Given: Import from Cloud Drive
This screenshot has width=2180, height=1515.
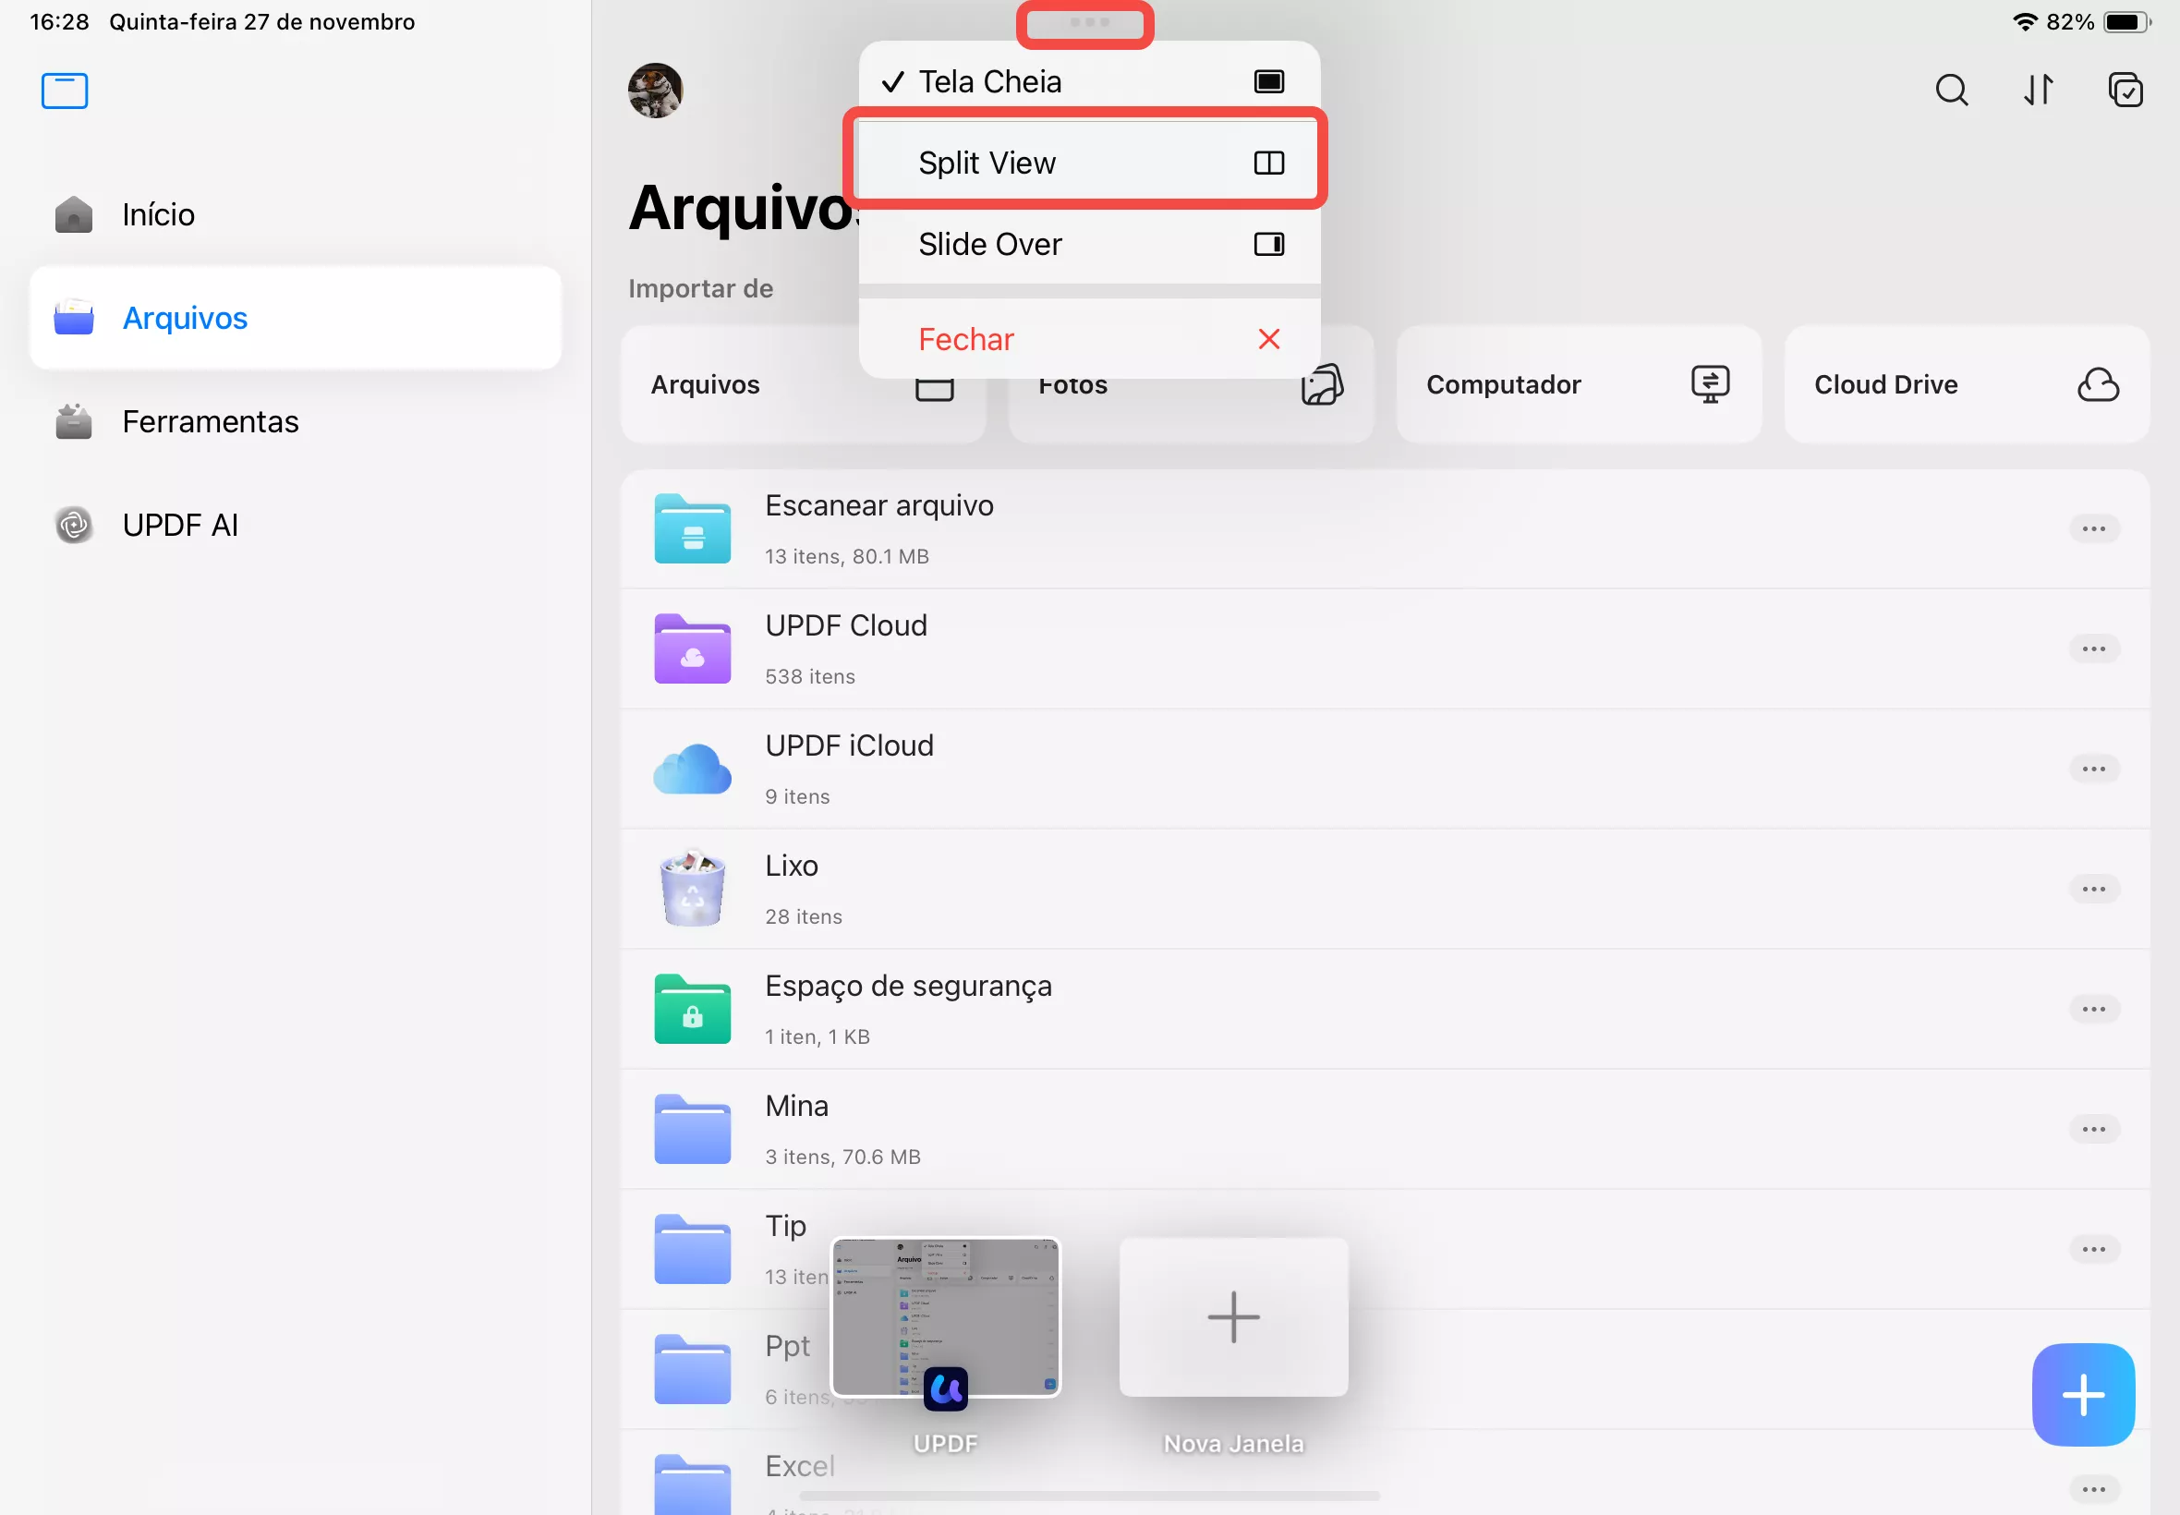Looking at the screenshot, I should point(1966,384).
